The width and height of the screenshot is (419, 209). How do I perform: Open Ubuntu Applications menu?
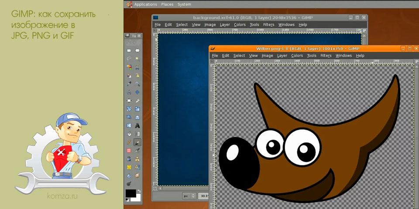pyautogui.click(x=146, y=4)
